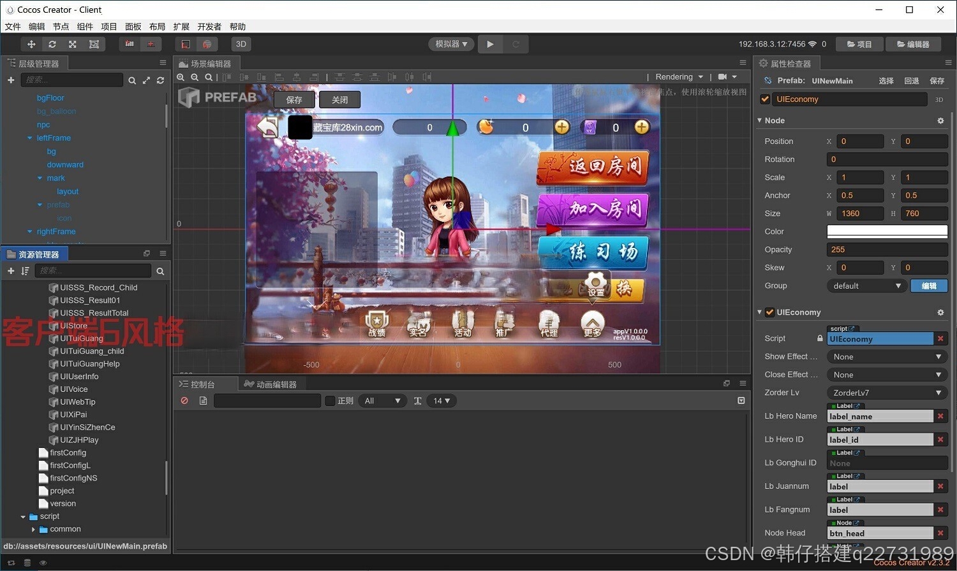This screenshot has width=957, height=571.
Task: Click the Add node plus icon in hierarchy panel
Action: click(11, 80)
